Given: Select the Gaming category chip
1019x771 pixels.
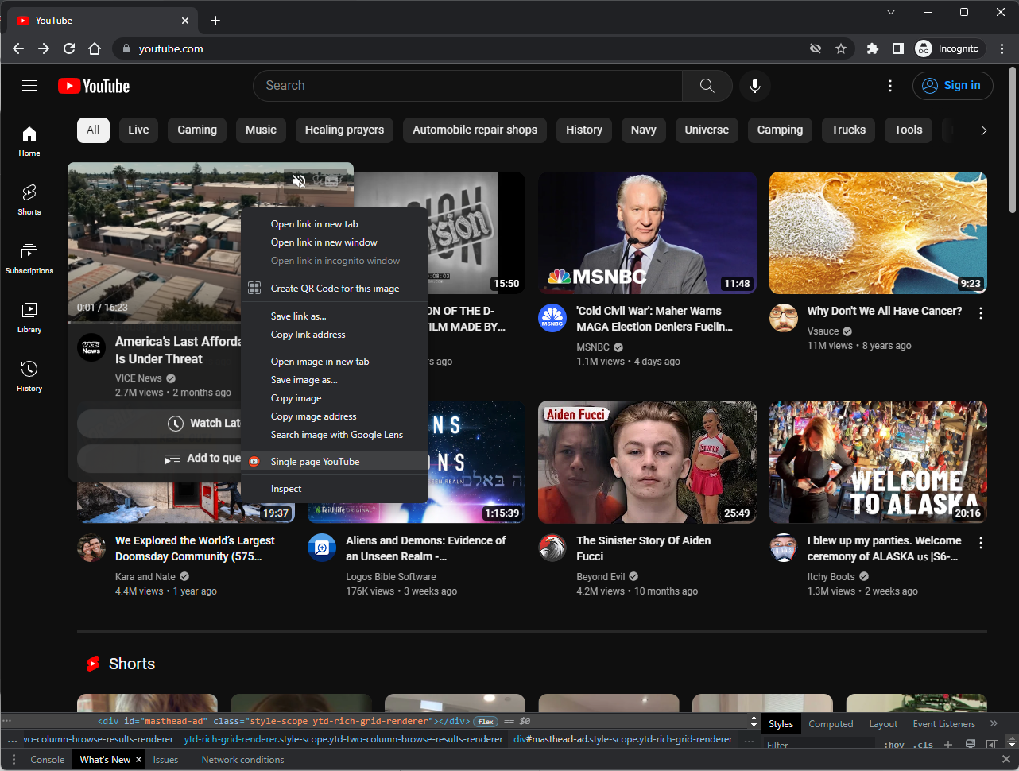Looking at the screenshot, I should pyautogui.click(x=197, y=130).
